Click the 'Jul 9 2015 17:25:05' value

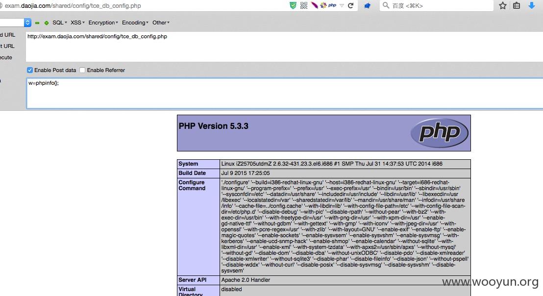[x=246, y=173]
